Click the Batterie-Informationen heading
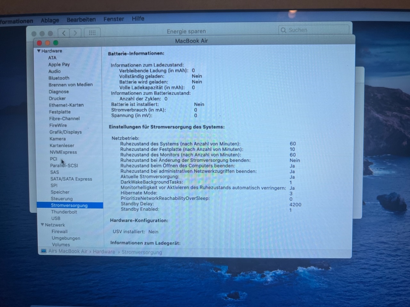The width and height of the screenshot is (410, 307). tap(136, 54)
